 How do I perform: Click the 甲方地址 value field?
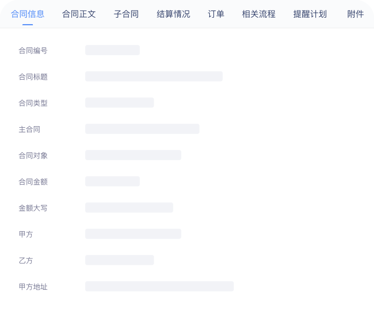pos(159,286)
